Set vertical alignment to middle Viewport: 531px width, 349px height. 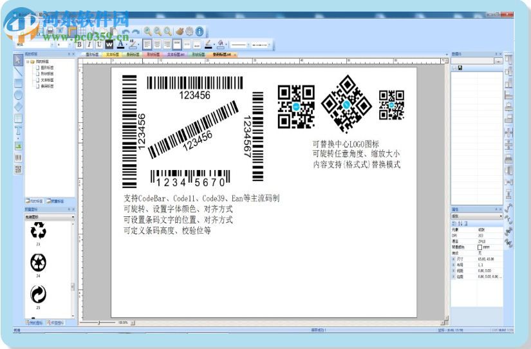coord(187,44)
